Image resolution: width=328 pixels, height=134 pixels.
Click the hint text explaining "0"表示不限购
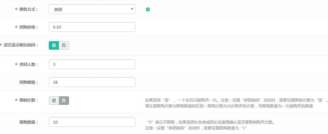click(210, 122)
